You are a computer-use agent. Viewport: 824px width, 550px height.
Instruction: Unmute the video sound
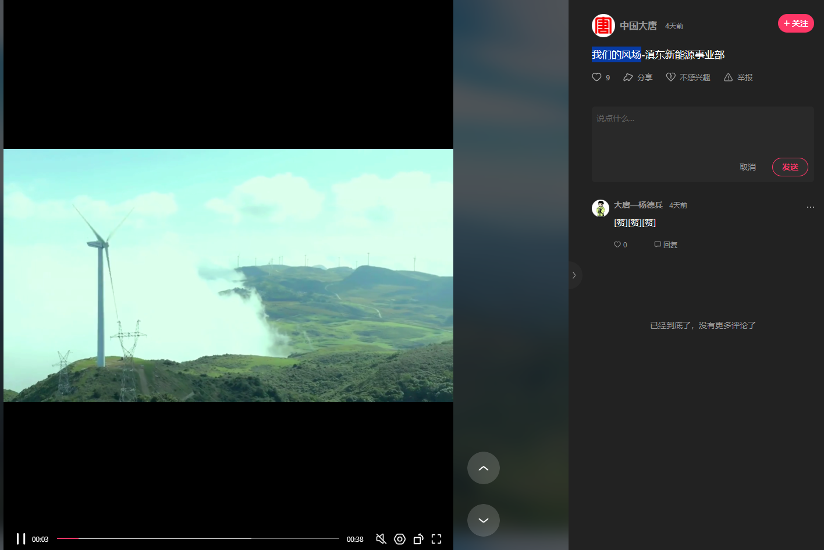tap(381, 539)
